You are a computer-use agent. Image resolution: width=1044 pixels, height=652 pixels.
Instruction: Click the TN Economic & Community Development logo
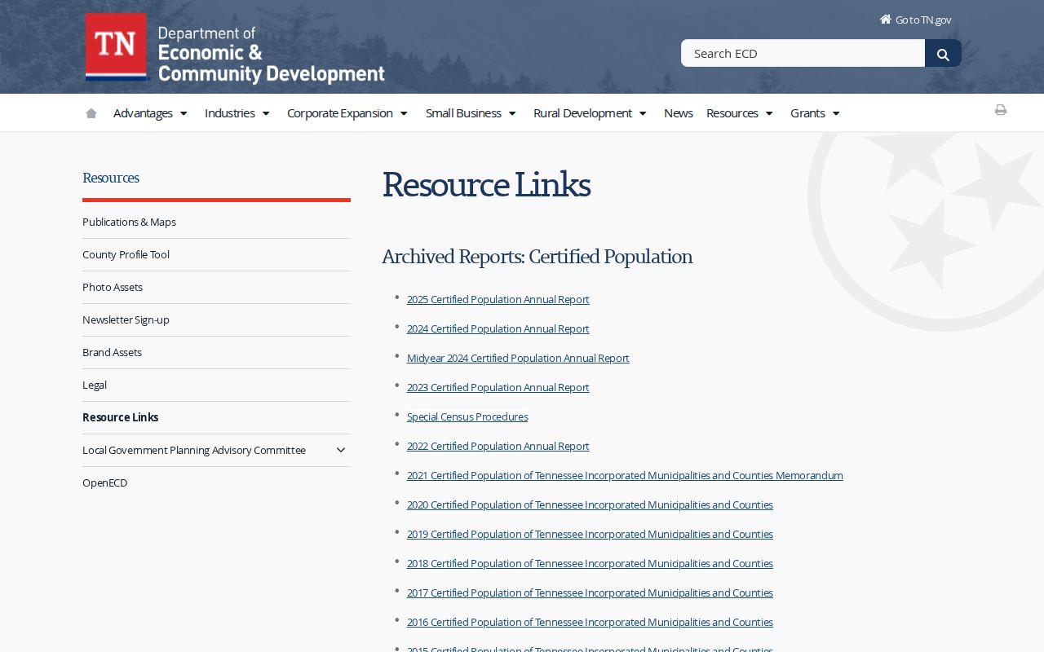tap(235, 48)
